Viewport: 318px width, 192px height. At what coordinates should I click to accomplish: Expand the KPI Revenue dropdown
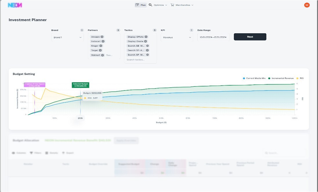pos(177,37)
